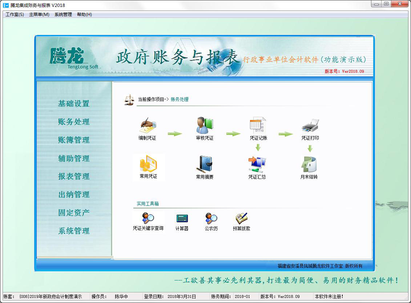Select 账簿管理 in the sidebar
The image size is (411, 303).
point(74,140)
